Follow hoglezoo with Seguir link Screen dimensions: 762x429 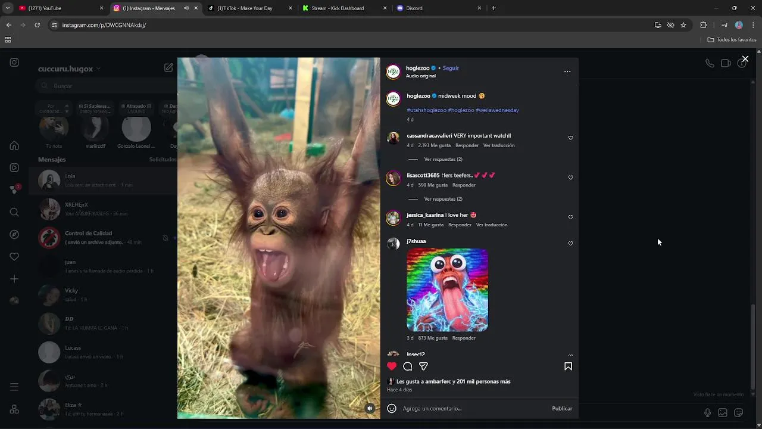pos(451,68)
